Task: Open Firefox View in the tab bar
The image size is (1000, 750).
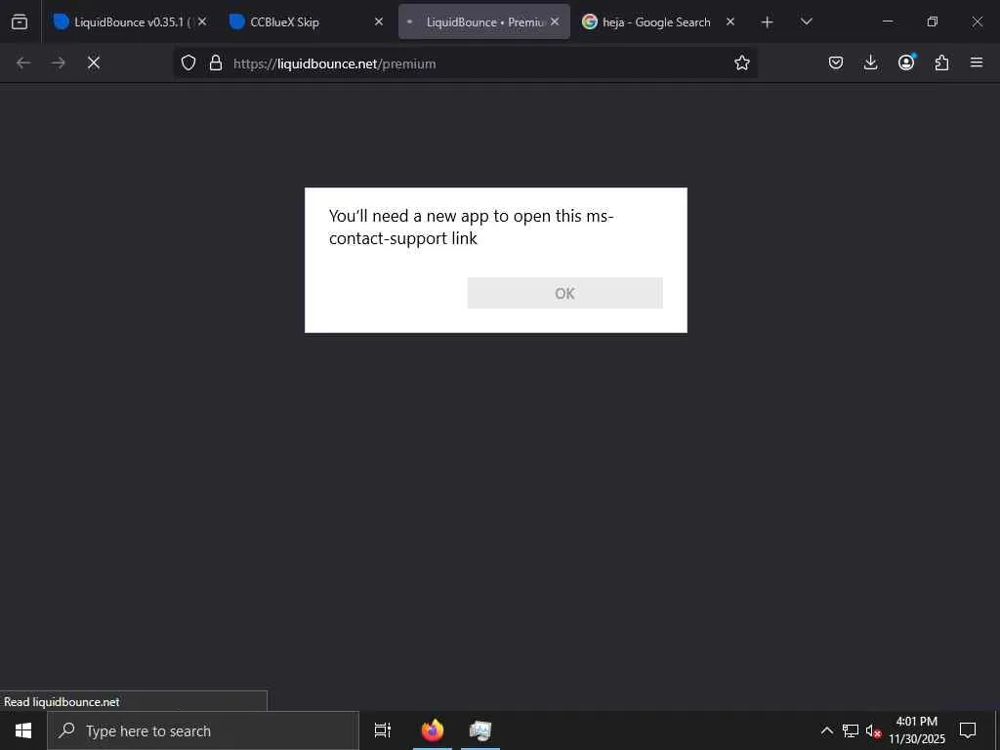Action: click(20, 21)
